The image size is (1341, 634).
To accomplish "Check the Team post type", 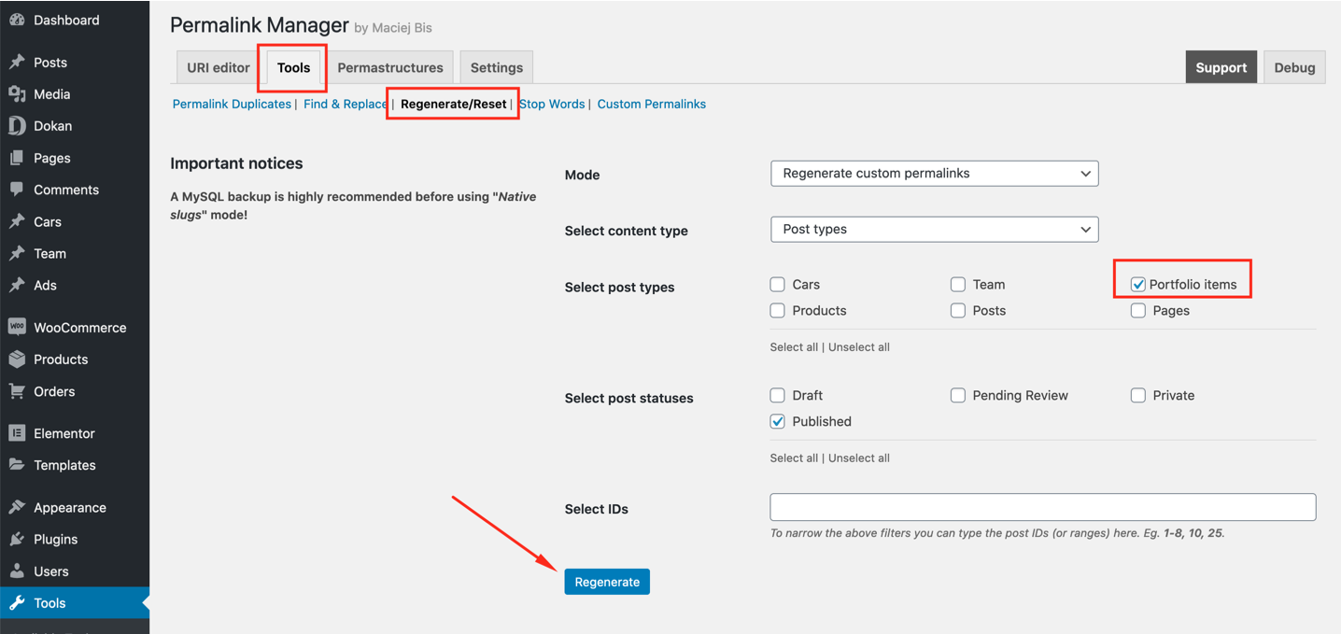I will 957,285.
